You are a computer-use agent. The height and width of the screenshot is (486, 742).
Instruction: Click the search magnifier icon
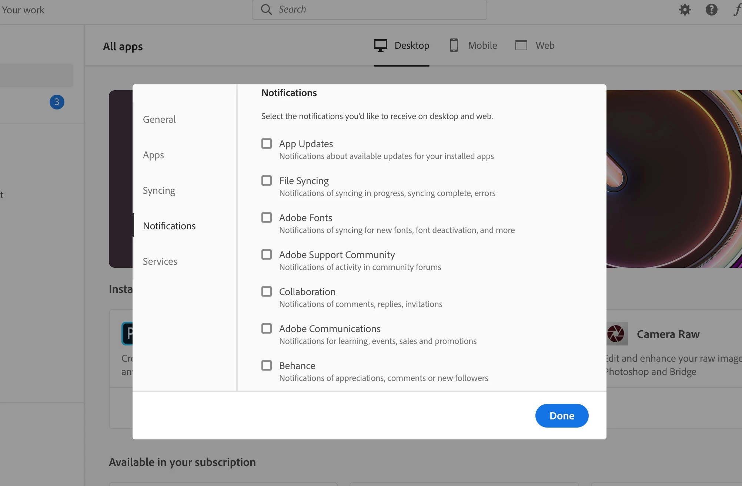266,9
